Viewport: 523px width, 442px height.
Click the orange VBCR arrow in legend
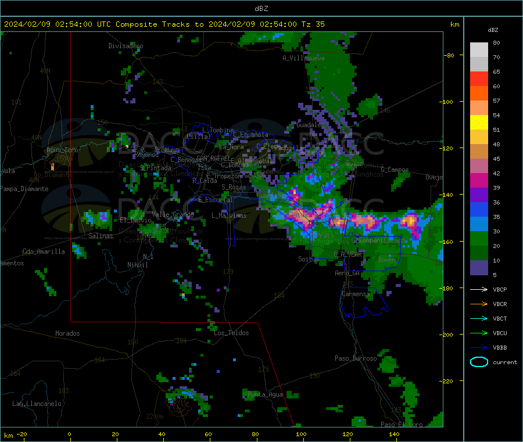pos(479,304)
